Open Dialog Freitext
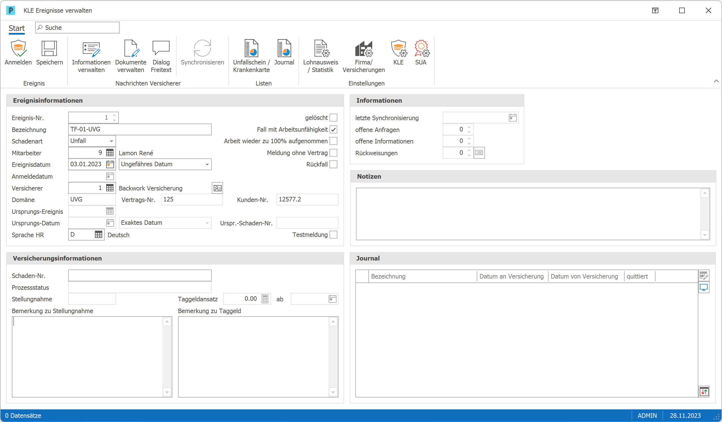The width and height of the screenshot is (722, 422). (x=161, y=56)
